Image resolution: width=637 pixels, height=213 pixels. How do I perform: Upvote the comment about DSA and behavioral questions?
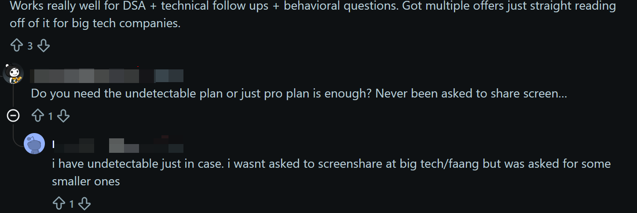coord(16,45)
